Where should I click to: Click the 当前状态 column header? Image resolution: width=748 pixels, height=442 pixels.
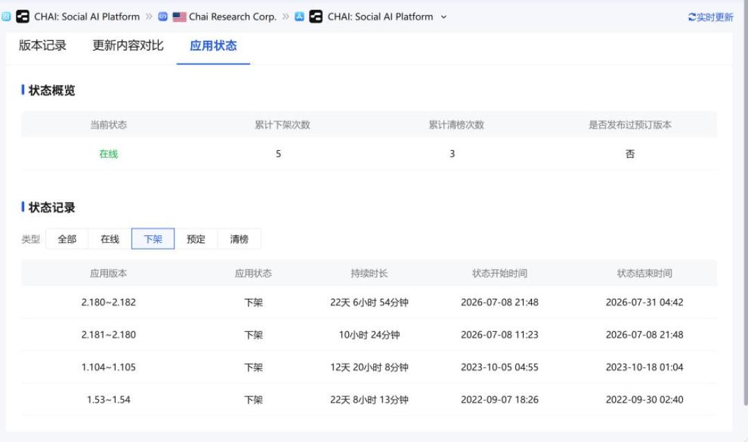tap(108, 125)
